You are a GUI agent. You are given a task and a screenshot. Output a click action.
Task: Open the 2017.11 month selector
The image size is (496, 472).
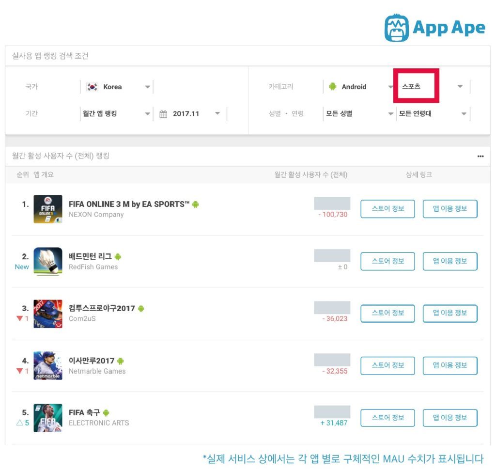(x=190, y=114)
